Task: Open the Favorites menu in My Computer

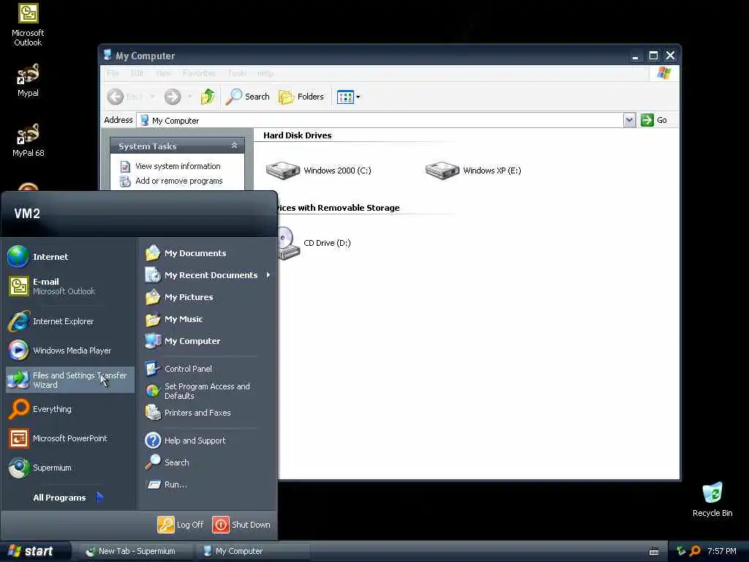Action: point(199,73)
